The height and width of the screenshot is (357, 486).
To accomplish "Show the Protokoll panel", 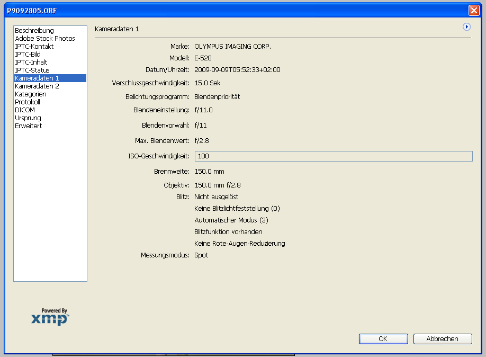I will tap(50, 102).
